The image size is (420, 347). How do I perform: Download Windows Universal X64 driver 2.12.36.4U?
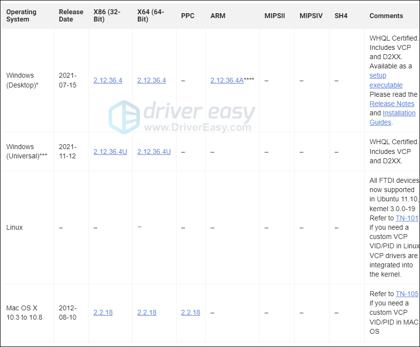tap(154, 152)
